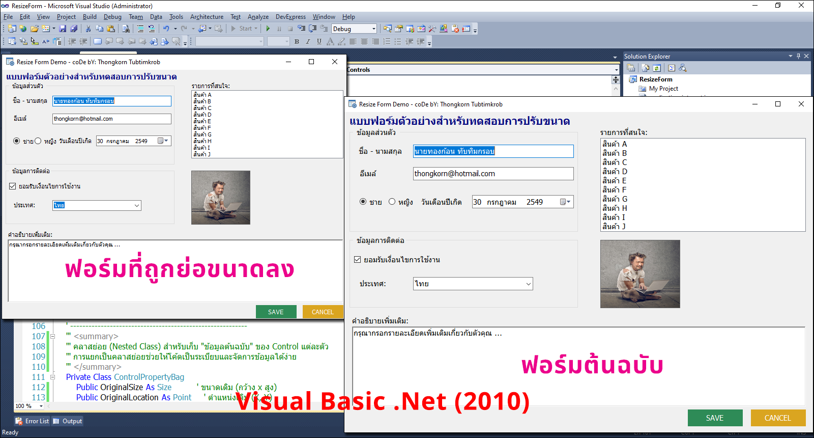Open the date picker calendar in the shrunken form
Viewport: 814px width, 438px height.
[163, 141]
